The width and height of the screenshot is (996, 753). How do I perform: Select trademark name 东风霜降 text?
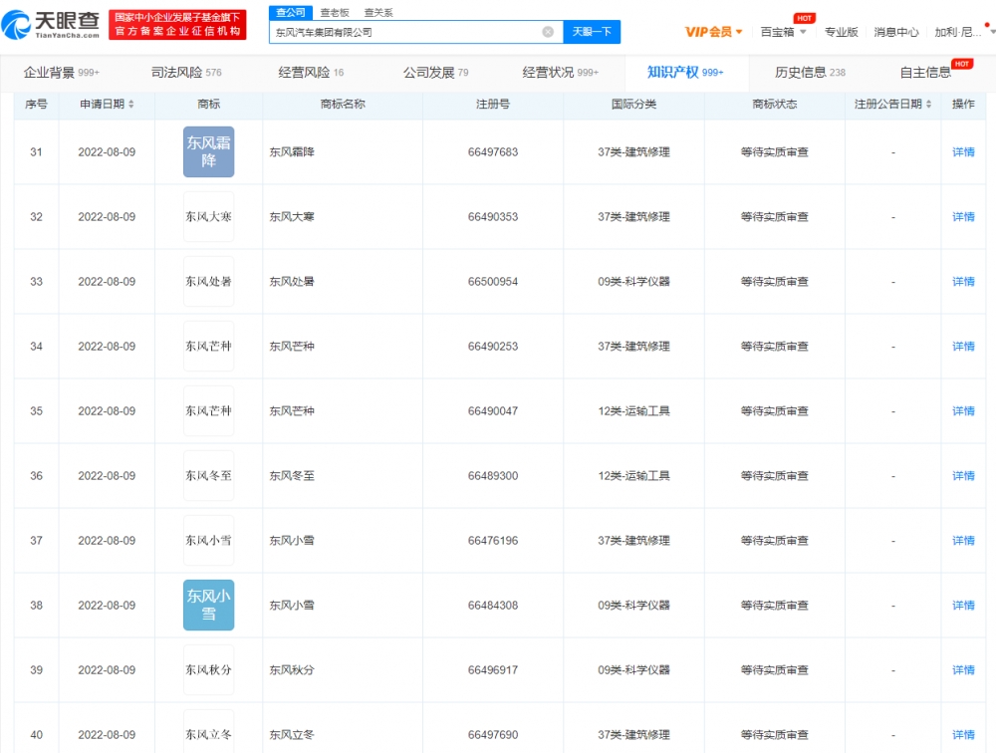click(x=292, y=151)
